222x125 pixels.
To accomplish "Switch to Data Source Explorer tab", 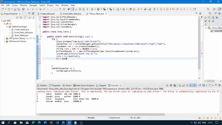I will (84, 85).
